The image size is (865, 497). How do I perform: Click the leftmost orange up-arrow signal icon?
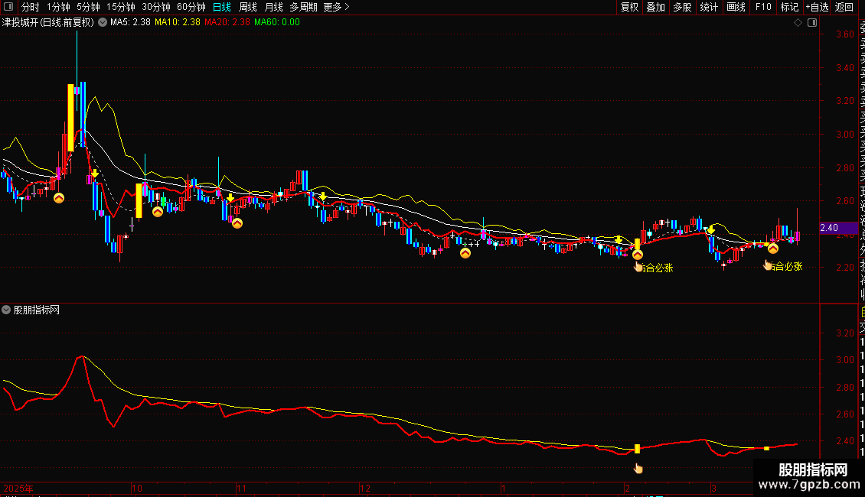59,199
